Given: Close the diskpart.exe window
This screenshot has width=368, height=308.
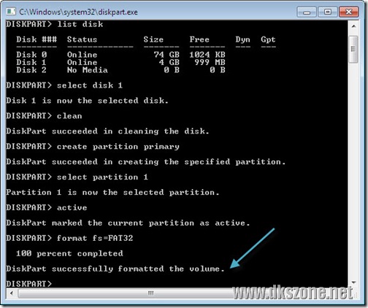Looking at the screenshot, I should point(349,12).
